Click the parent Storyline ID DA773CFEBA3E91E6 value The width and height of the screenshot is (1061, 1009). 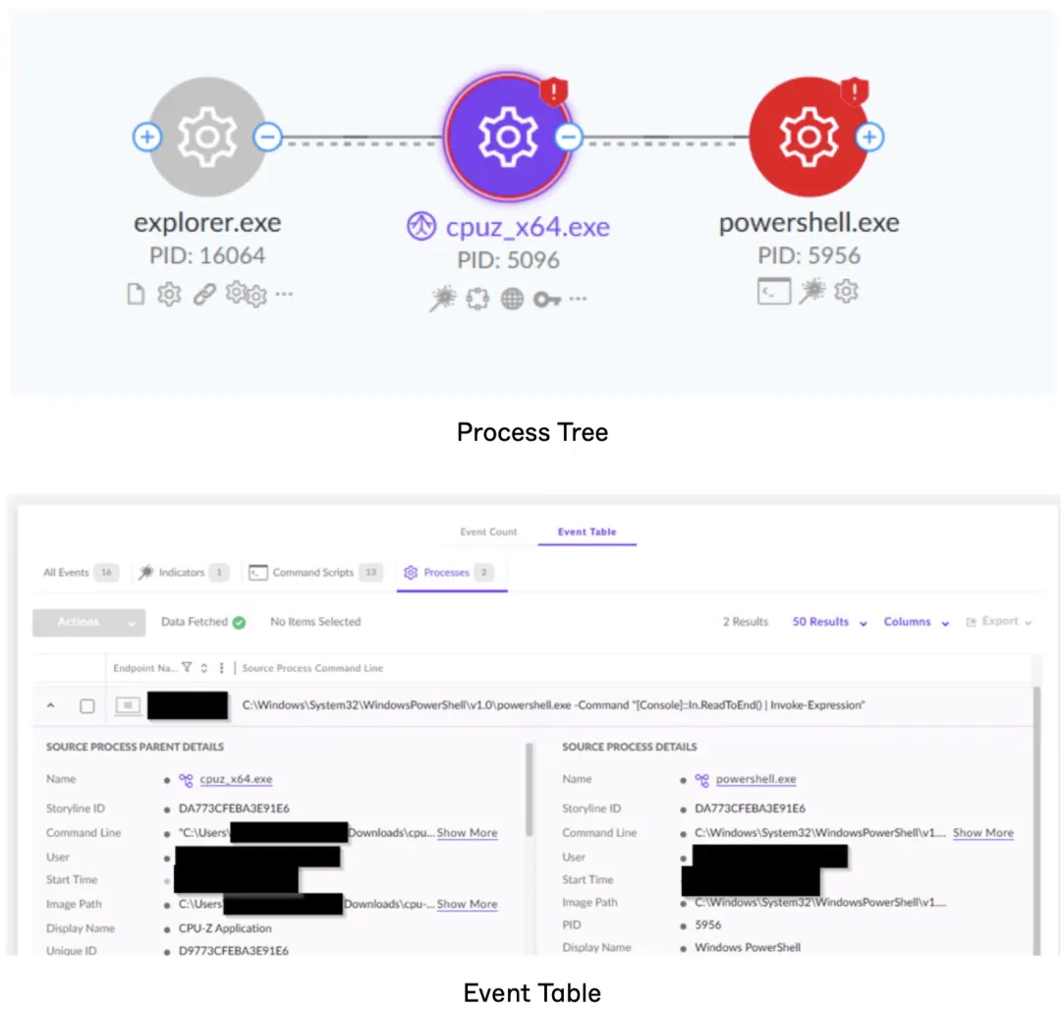(x=234, y=808)
